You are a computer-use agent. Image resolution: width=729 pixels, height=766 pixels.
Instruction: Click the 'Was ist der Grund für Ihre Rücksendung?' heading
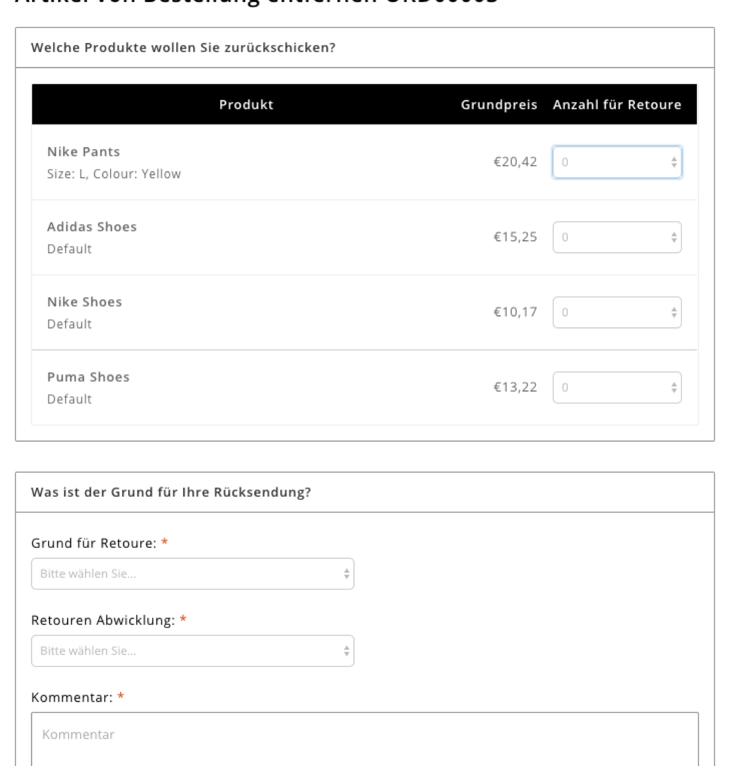pos(171,492)
